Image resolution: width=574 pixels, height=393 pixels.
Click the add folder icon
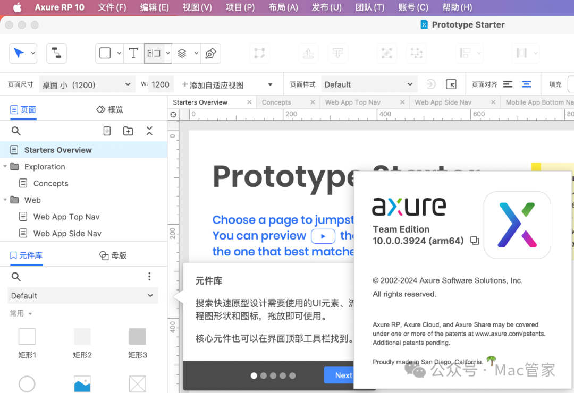point(128,131)
